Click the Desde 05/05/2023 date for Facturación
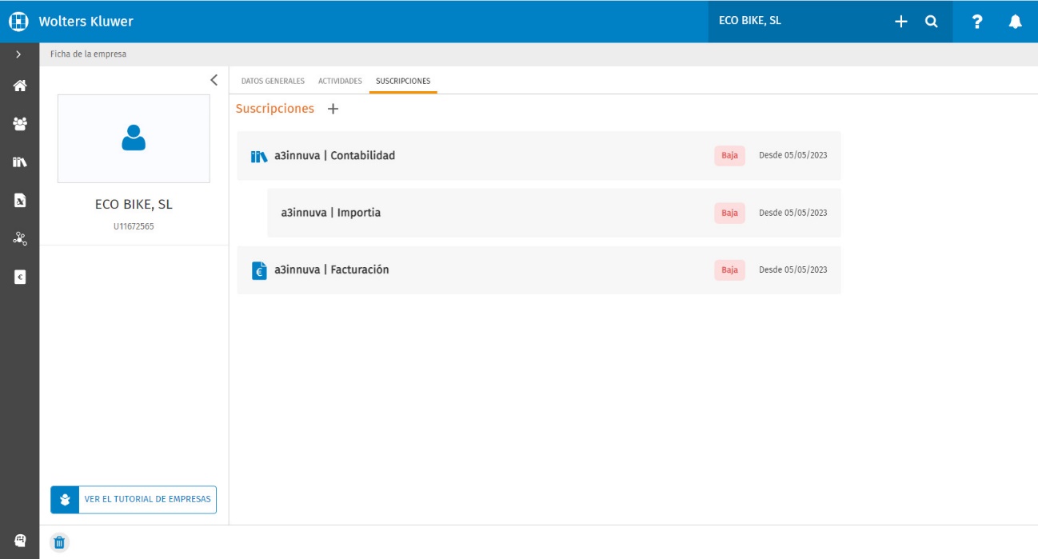The image size is (1038, 559). click(793, 270)
